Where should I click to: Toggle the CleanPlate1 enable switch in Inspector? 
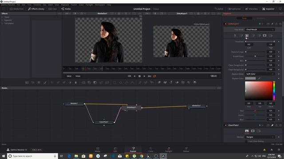[225, 125]
